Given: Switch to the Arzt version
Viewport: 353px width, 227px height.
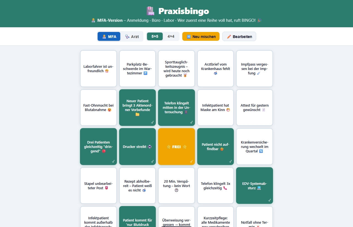Looking at the screenshot, I should (x=132, y=36).
